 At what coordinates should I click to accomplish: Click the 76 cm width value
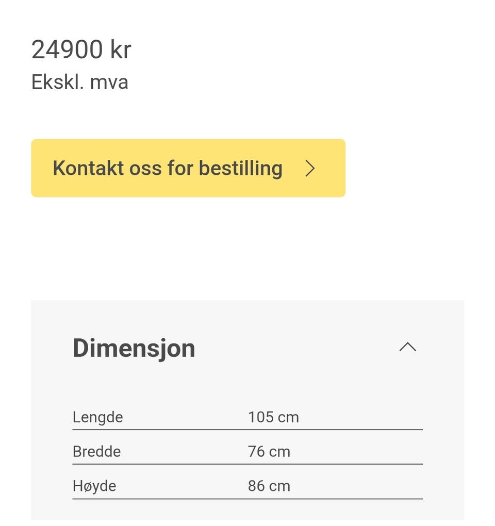[x=269, y=451]
